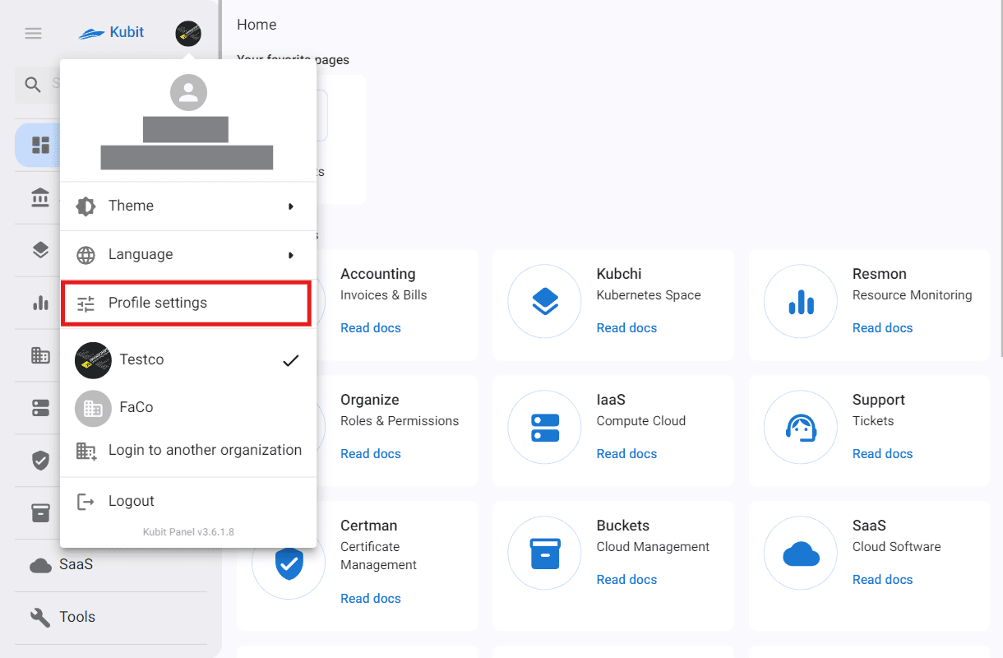This screenshot has height=658, width=1003.
Task: Select Logout from the menu
Action: point(188,502)
